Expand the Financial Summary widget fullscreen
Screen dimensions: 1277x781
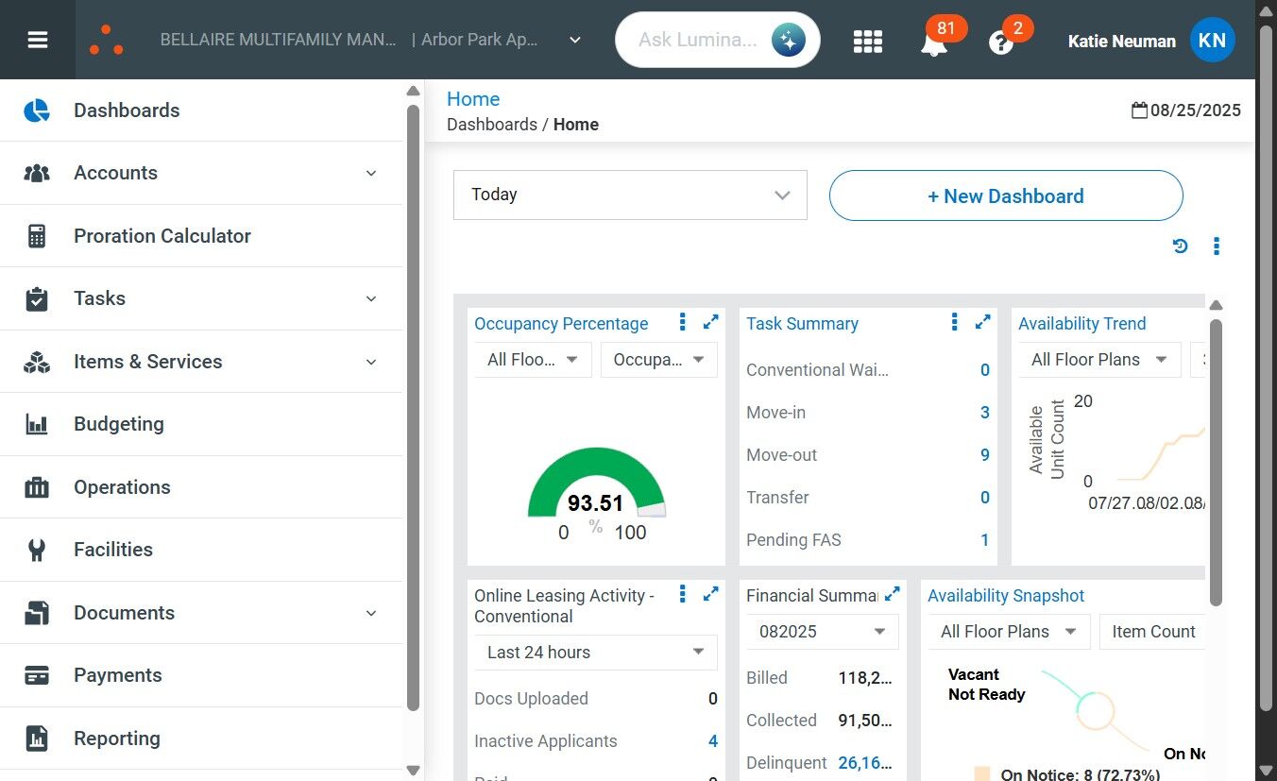pyautogui.click(x=892, y=594)
